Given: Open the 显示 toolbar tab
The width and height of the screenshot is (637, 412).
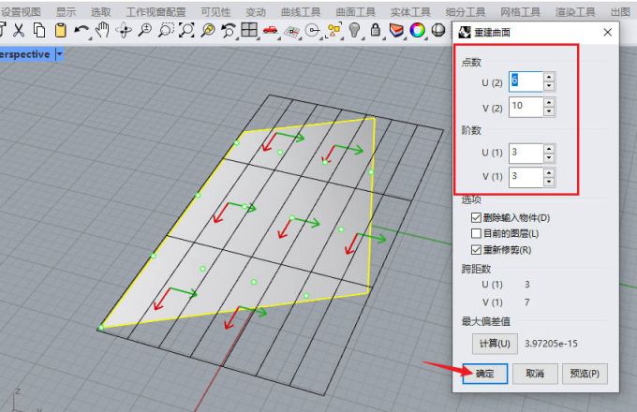Looking at the screenshot, I should 66,12.
